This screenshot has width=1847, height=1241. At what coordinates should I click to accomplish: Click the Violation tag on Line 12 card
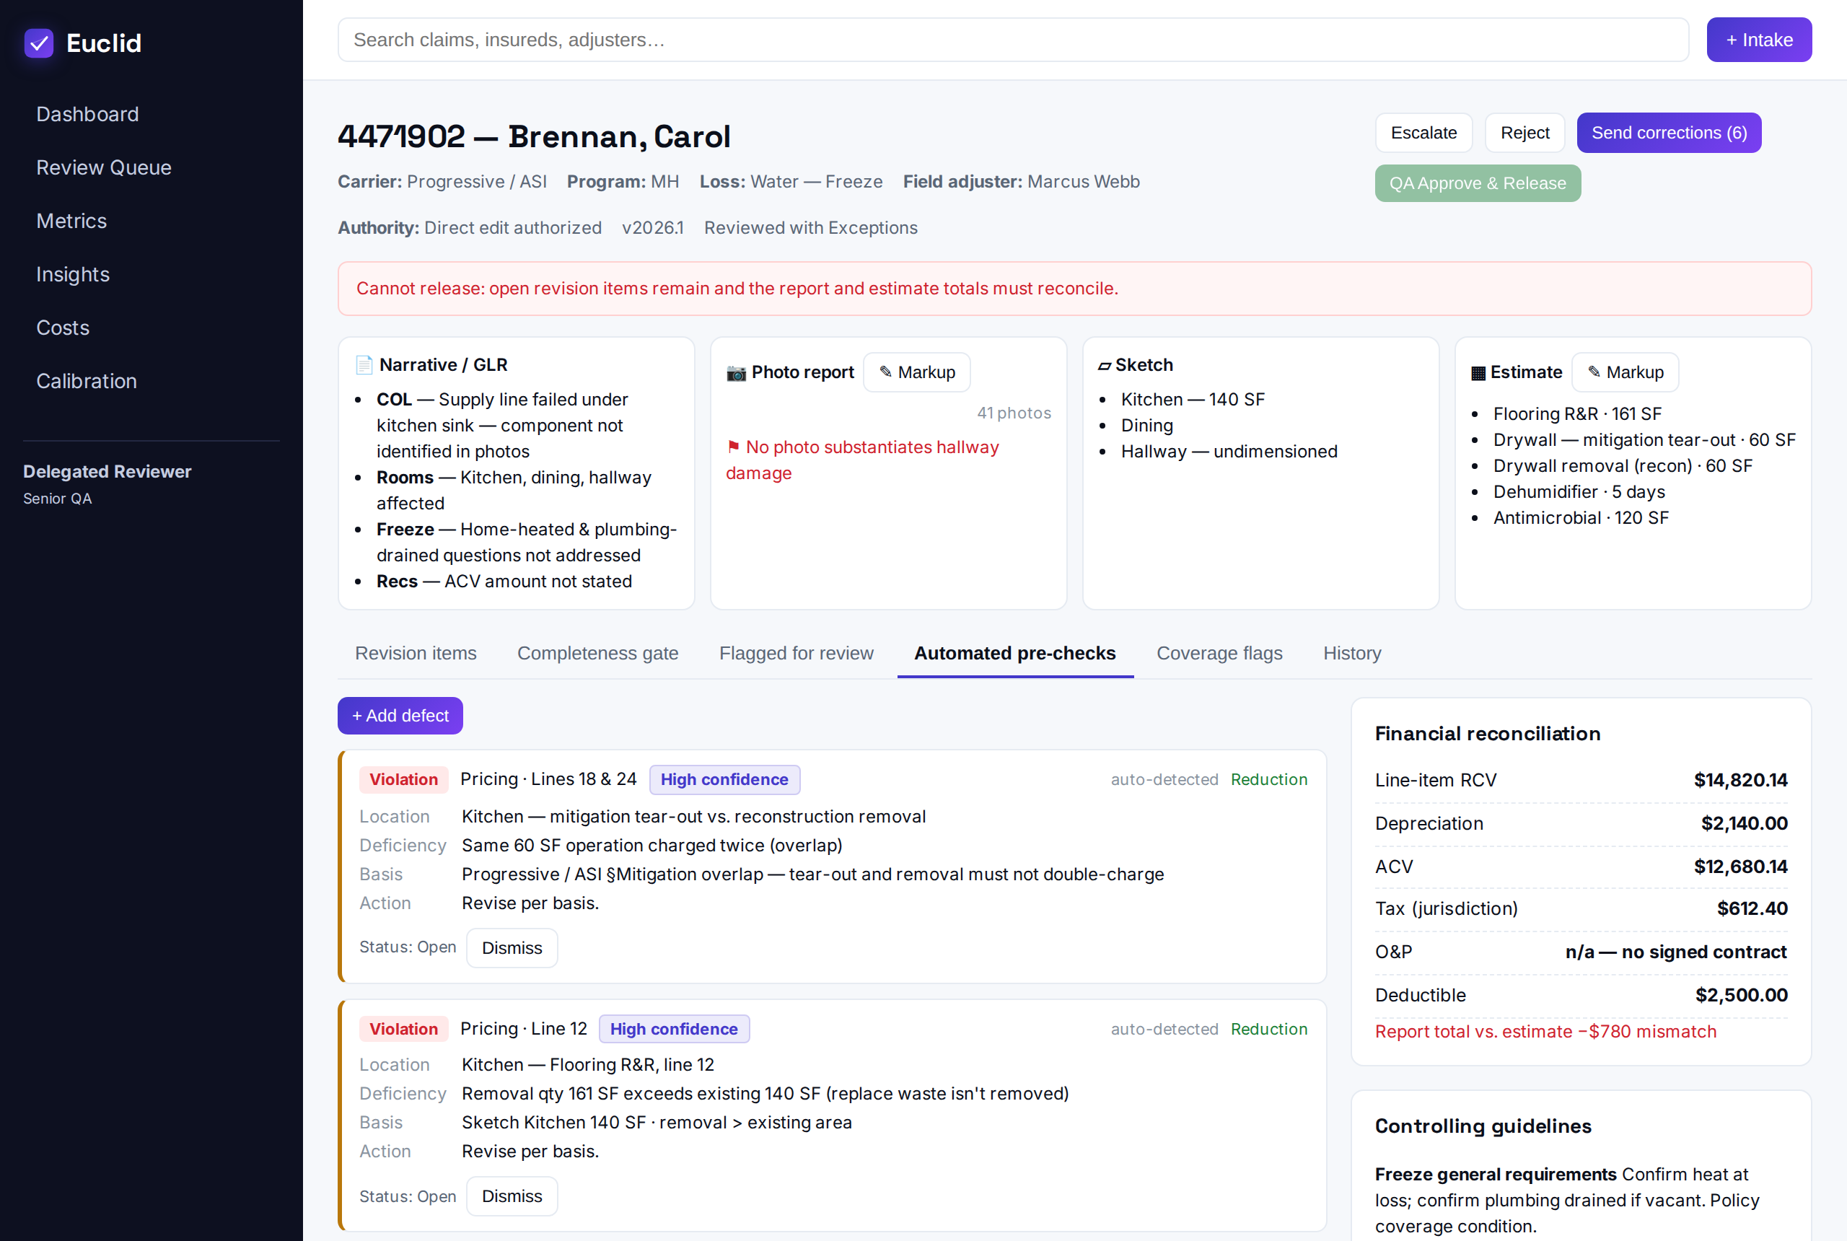point(403,1029)
